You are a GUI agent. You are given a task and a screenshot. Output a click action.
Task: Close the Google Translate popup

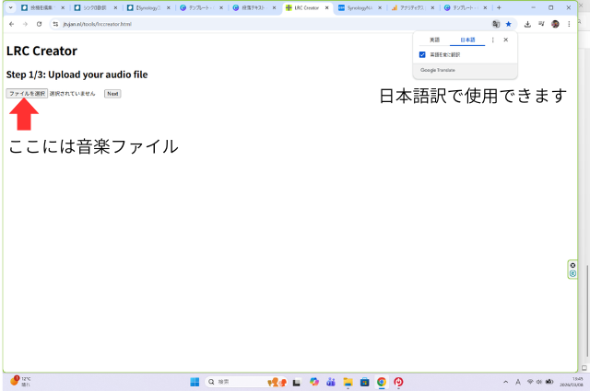(x=506, y=40)
